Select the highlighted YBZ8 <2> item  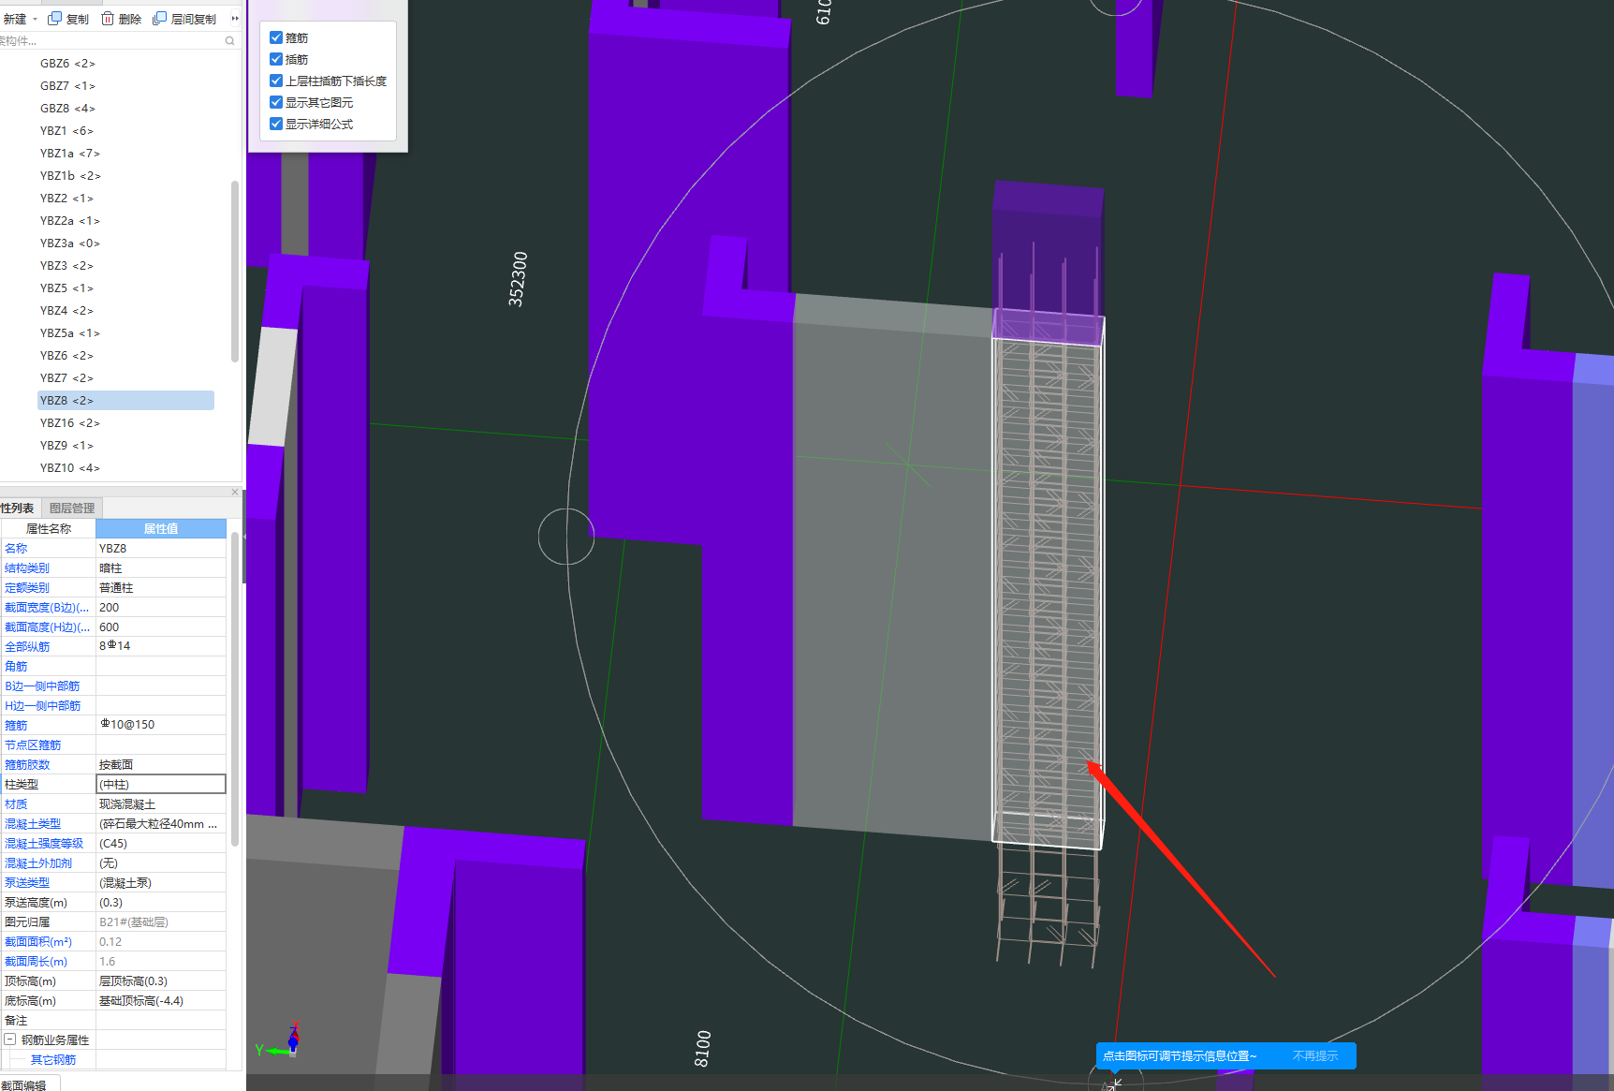point(125,401)
